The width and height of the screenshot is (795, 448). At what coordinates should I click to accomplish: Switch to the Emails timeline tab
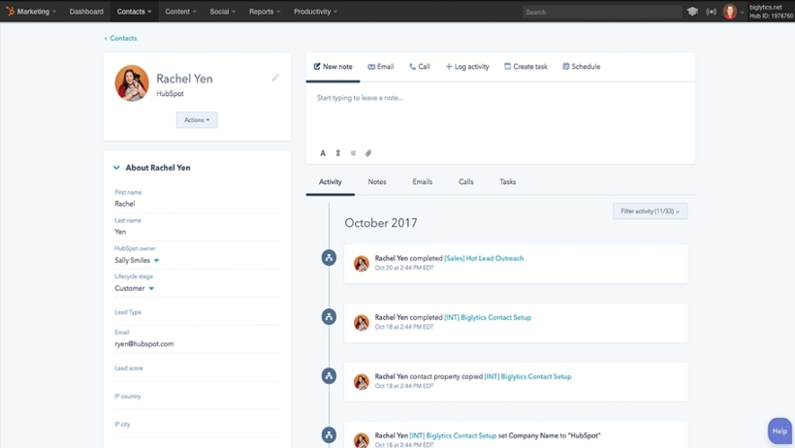(423, 181)
